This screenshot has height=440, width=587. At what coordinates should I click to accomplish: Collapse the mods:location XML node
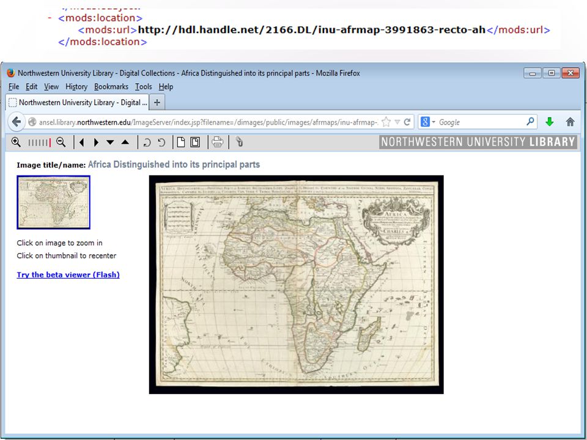[50, 18]
